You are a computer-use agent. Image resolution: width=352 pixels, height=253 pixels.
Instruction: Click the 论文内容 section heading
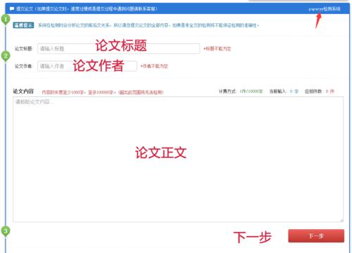[x=23, y=91]
